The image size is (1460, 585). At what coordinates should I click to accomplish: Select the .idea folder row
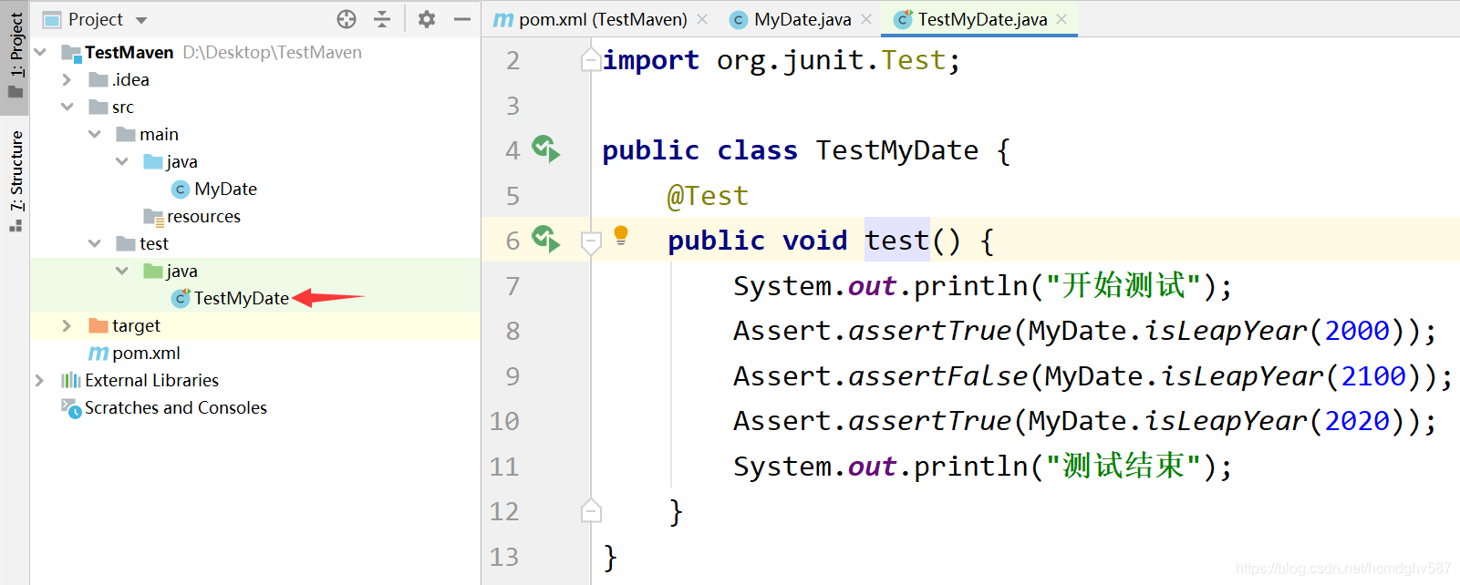254,79
